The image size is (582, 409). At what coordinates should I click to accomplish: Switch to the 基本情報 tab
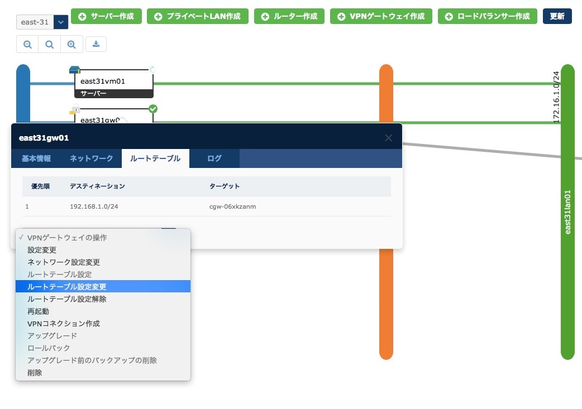point(36,158)
